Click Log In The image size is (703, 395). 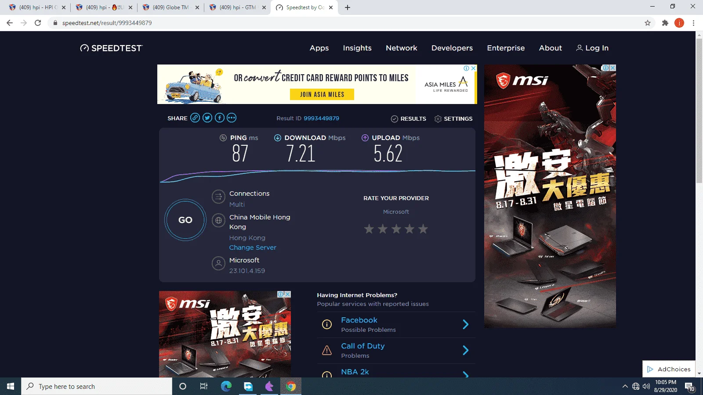(x=592, y=48)
